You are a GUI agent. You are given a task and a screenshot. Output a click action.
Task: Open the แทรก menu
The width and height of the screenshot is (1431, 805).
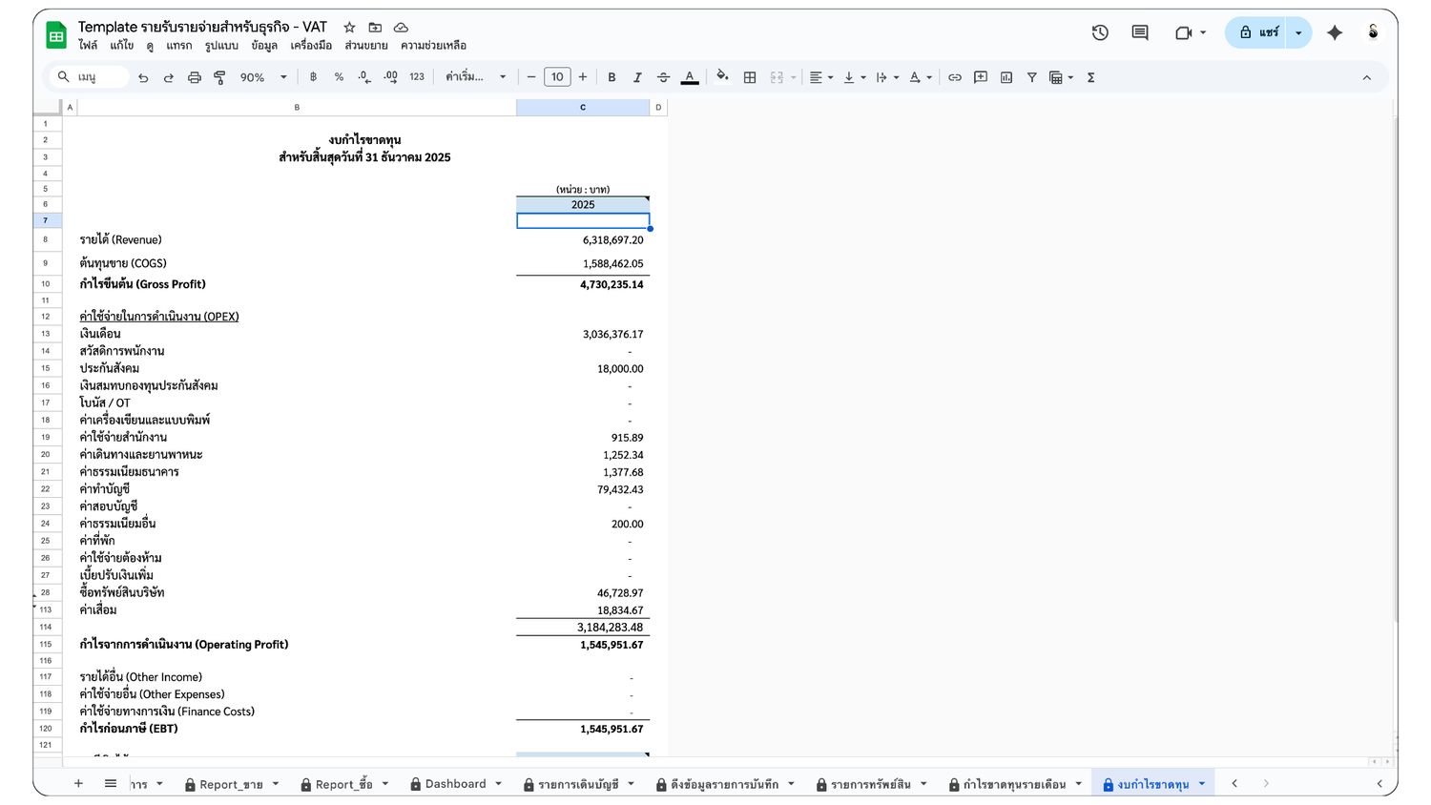(x=178, y=46)
